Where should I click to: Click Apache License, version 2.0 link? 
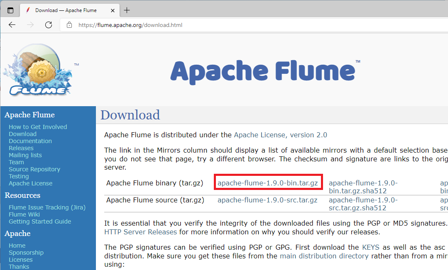(x=281, y=135)
